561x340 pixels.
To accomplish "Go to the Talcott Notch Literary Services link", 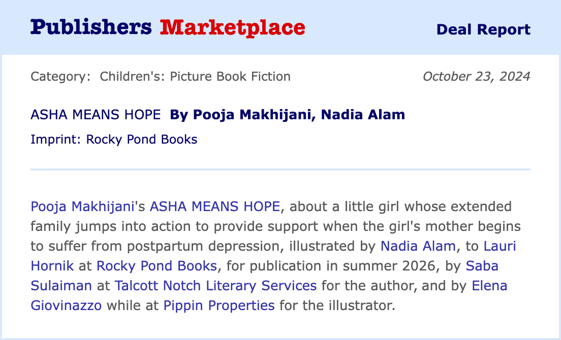I will click(215, 286).
